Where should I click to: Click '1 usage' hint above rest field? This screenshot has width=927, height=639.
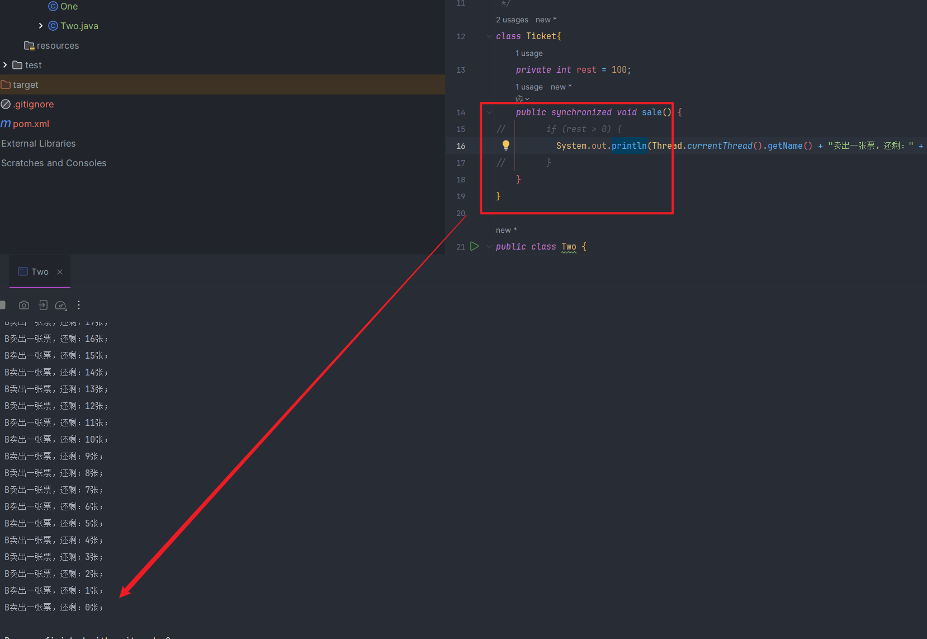pos(529,53)
